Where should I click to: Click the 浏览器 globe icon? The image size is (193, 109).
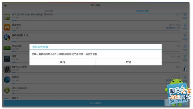[x=7, y=80]
